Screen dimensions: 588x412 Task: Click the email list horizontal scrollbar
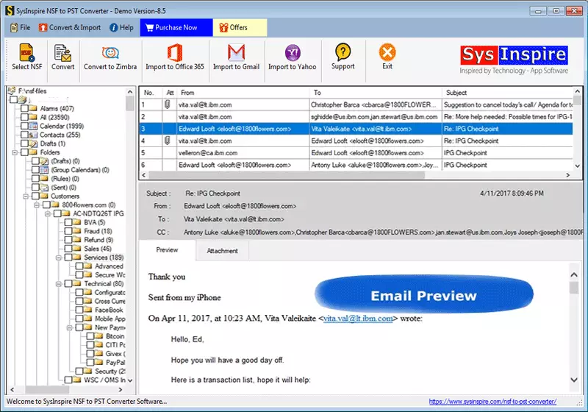coord(353,176)
